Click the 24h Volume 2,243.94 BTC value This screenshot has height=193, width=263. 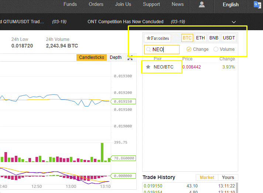click(62, 46)
